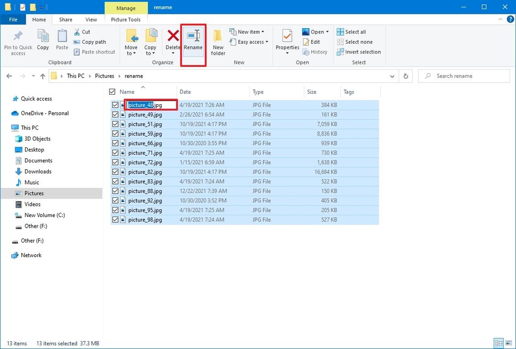The image size is (516, 349).
Task: Expand the New item dropdown
Action: point(248,32)
